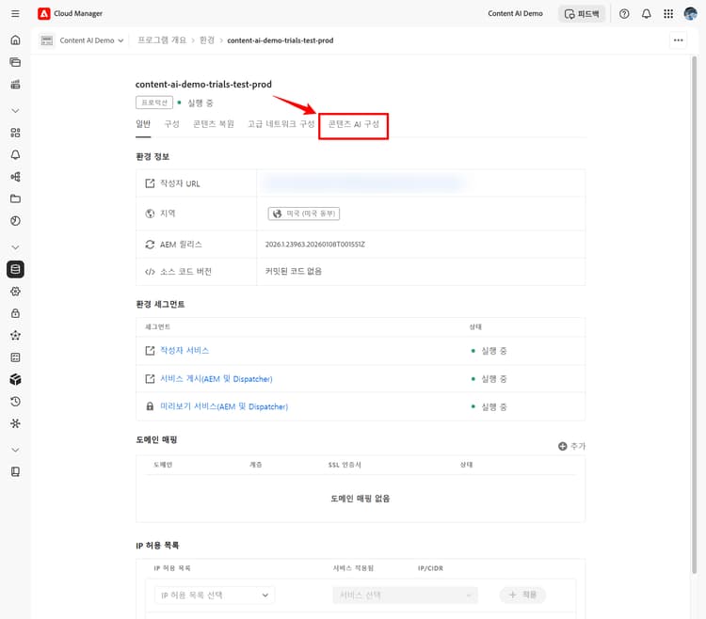Go to Home icon in sidebar

point(15,40)
